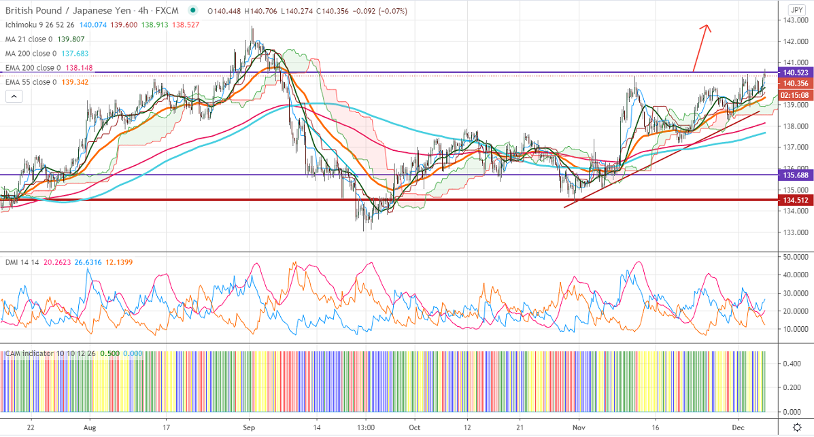Image resolution: width=814 pixels, height=437 pixels.
Task: Click the -0.092 (-0.07%) change value
Action: coord(379,11)
